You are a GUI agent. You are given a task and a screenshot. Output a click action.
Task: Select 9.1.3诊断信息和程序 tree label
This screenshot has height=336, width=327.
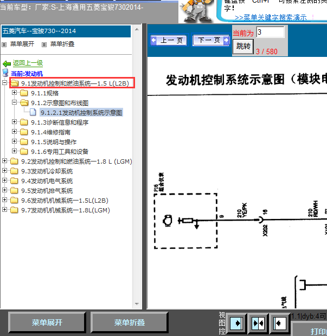click(60, 122)
